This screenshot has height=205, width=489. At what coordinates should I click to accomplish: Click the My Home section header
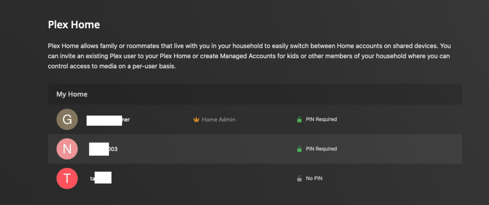point(72,94)
